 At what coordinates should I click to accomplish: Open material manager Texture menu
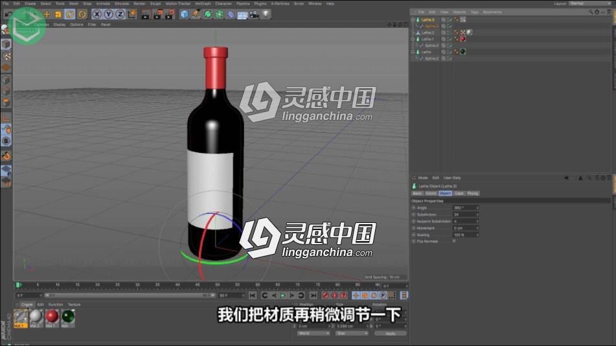[x=74, y=305]
